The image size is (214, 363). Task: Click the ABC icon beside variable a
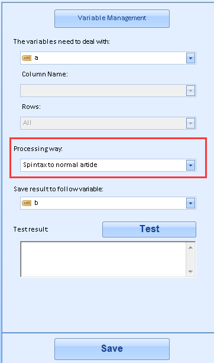point(27,58)
